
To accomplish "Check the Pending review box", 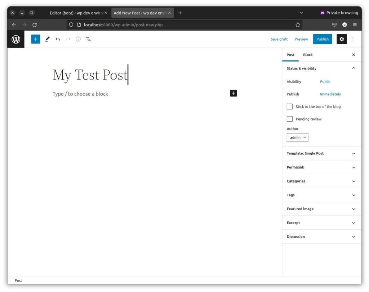I will click(x=289, y=119).
